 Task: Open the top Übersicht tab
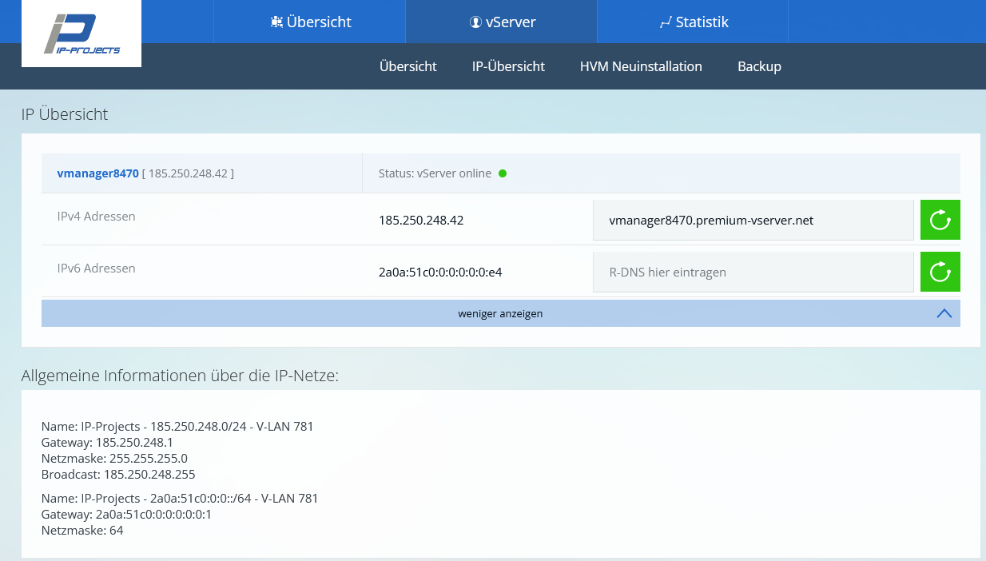tap(310, 22)
